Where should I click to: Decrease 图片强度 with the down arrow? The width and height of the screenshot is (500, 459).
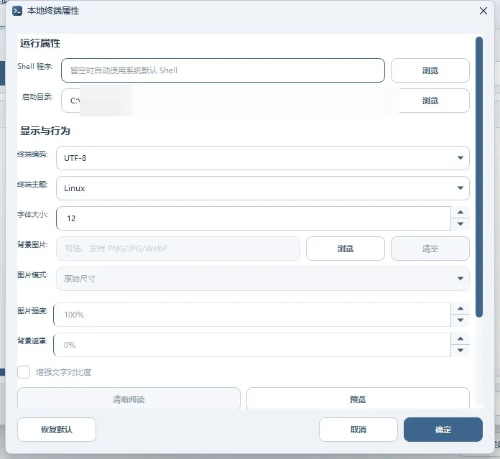click(460, 320)
